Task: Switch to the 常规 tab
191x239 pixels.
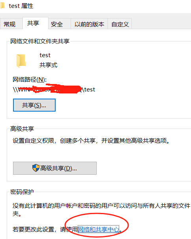Action: 10,24
